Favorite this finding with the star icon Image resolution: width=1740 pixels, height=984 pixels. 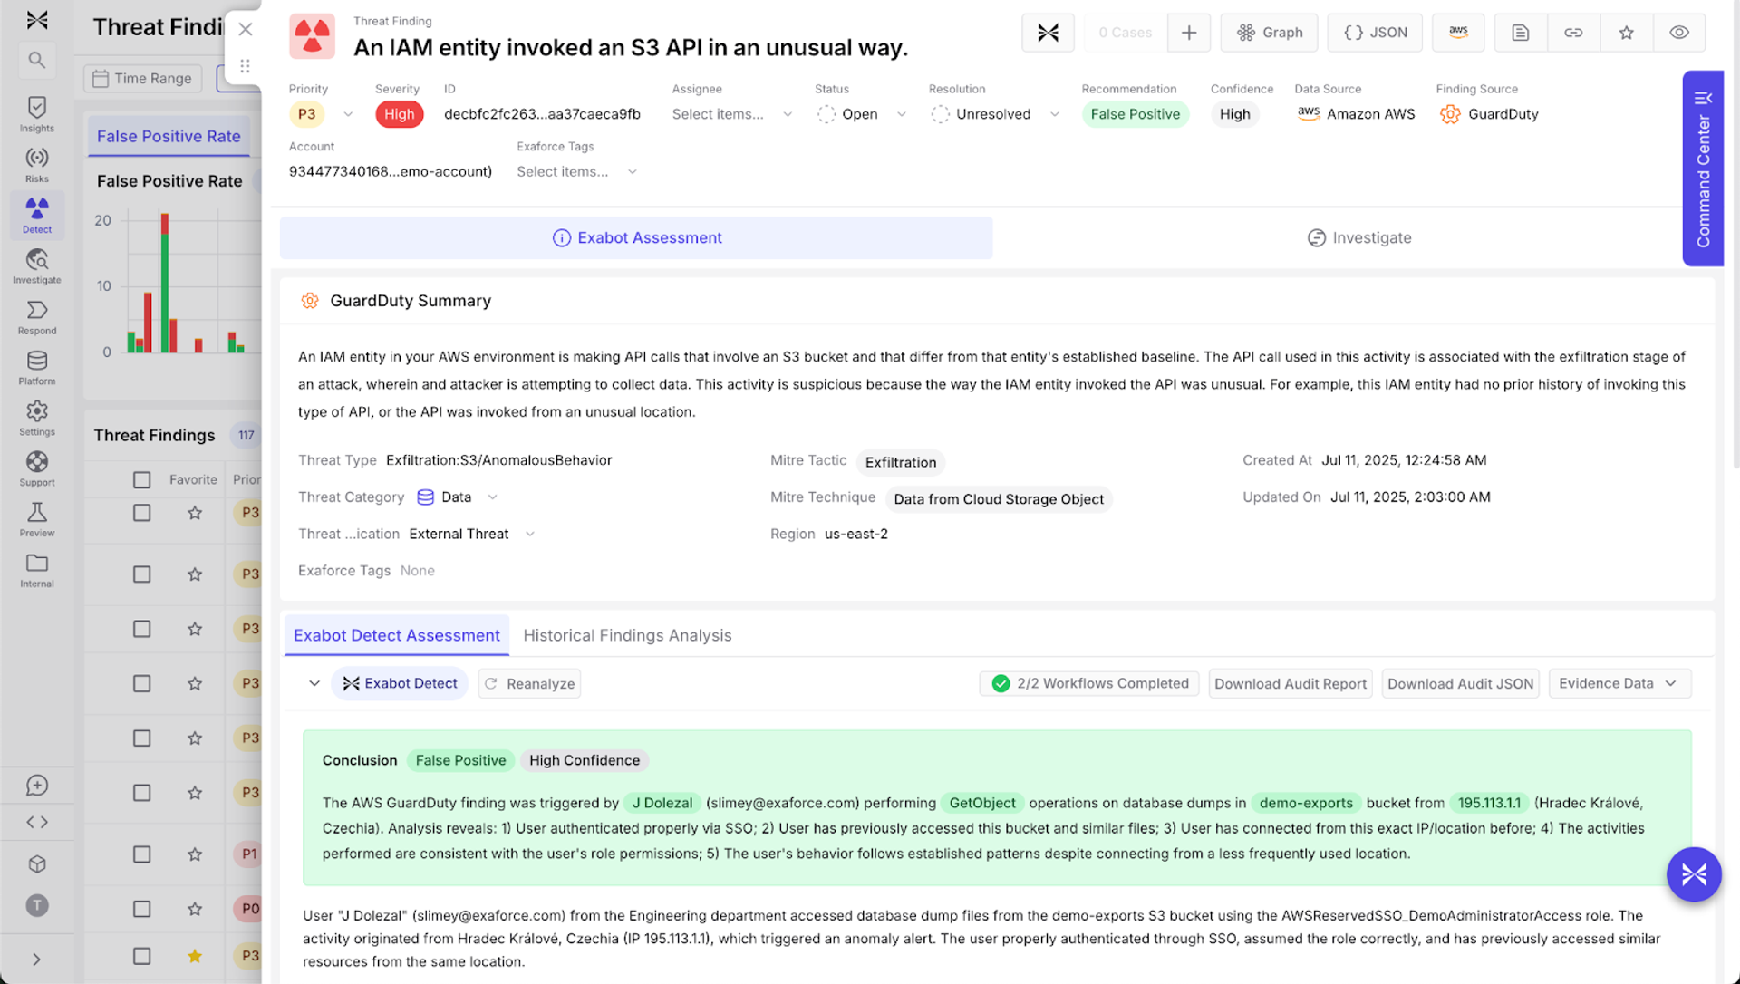point(1627,33)
